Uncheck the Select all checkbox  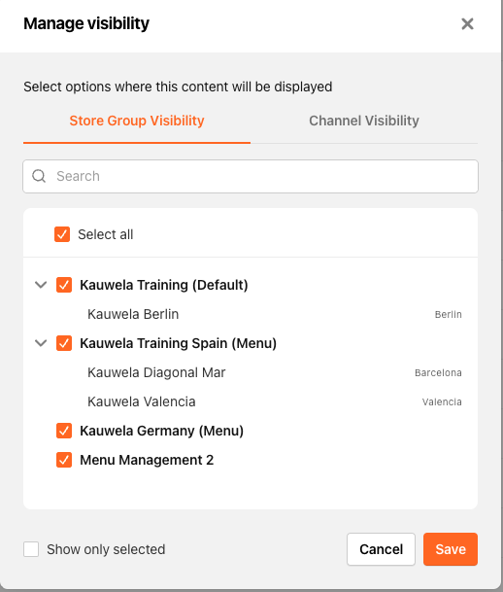click(62, 234)
